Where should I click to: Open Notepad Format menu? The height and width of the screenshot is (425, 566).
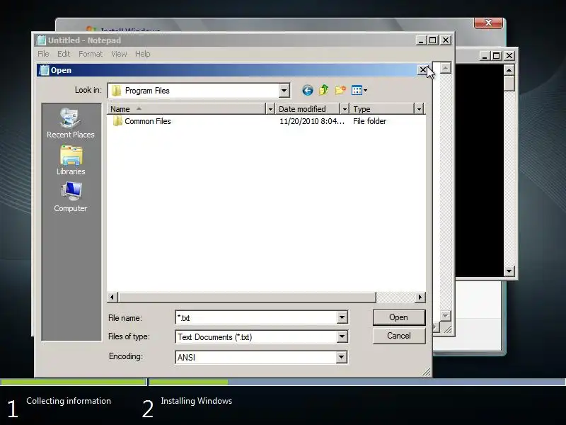pyautogui.click(x=91, y=54)
